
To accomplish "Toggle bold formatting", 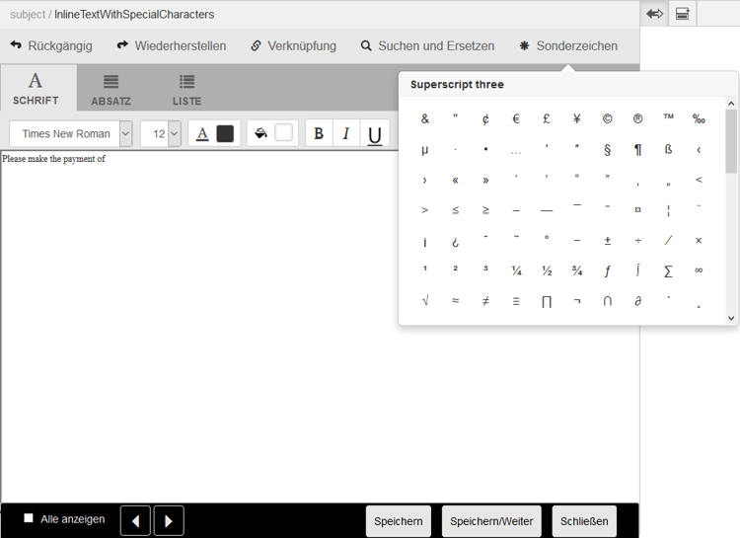I will [319, 133].
